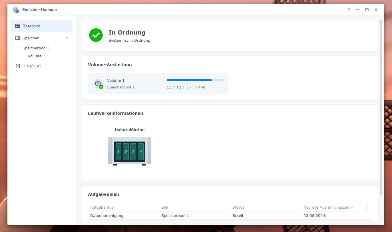
Task: Open Volume 1 in the sidebar tree
Action: (x=36, y=56)
